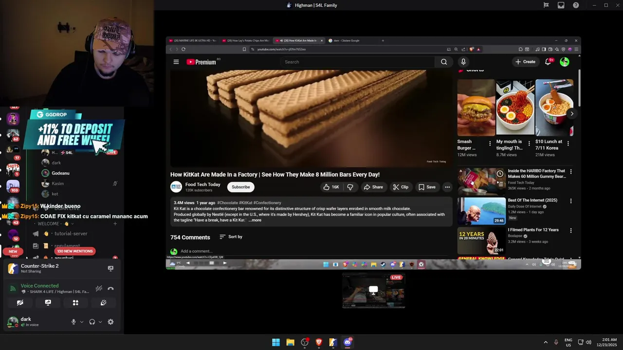Click the Share button under the video
The image size is (623, 350).
coord(373,187)
